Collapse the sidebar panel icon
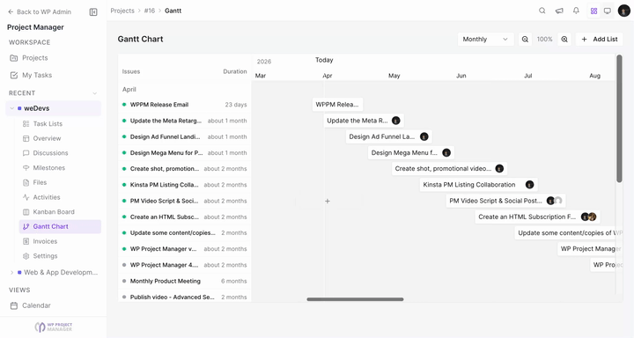Image resolution: width=634 pixels, height=338 pixels. pyautogui.click(x=93, y=12)
